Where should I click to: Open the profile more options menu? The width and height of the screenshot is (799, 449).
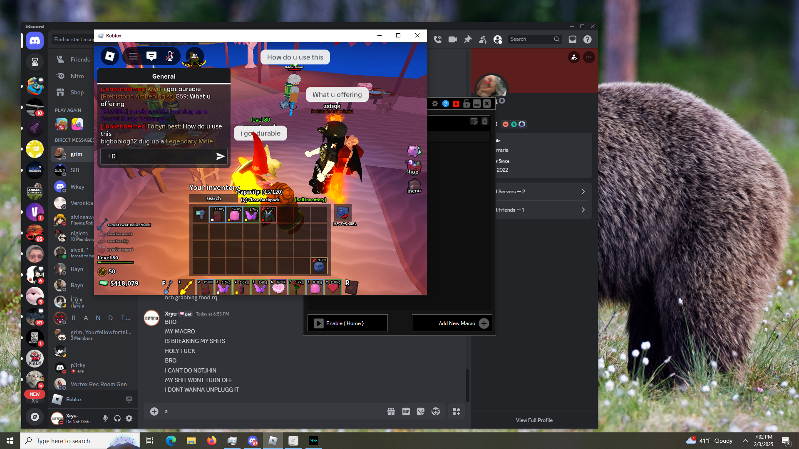(589, 57)
